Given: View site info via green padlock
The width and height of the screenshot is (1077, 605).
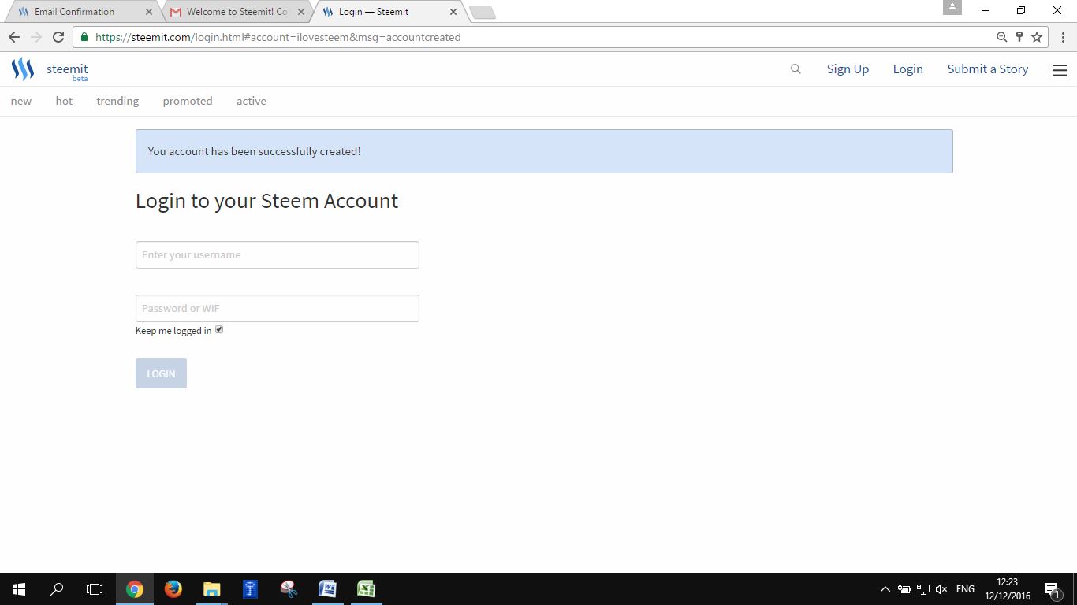Looking at the screenshot, I should point(84,37).
